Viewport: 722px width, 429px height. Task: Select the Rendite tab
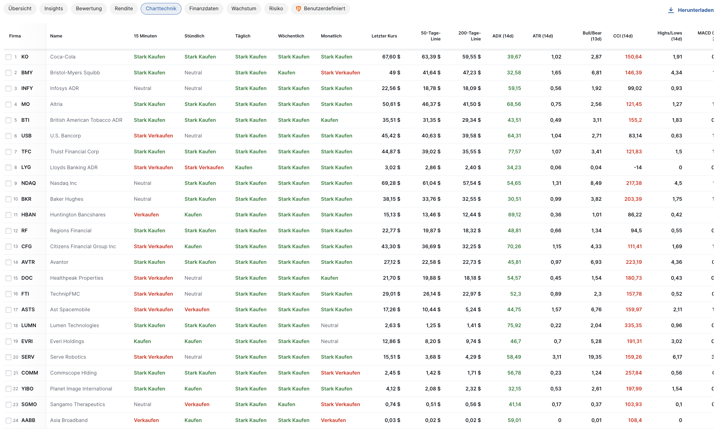pyautogui.click(x=124, y=9)
